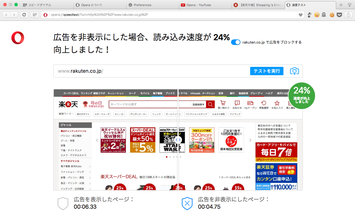Expand the ファッション・バッグ category
Image resolution: width=355 pixels, height=222 pixels.
pyautogui.click(x=75, y=172)
